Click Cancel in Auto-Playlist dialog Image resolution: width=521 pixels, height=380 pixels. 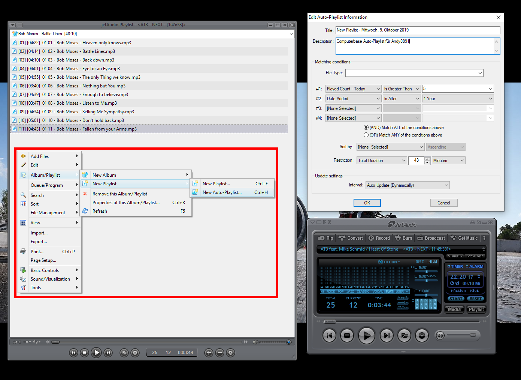[x=444, y=203]
